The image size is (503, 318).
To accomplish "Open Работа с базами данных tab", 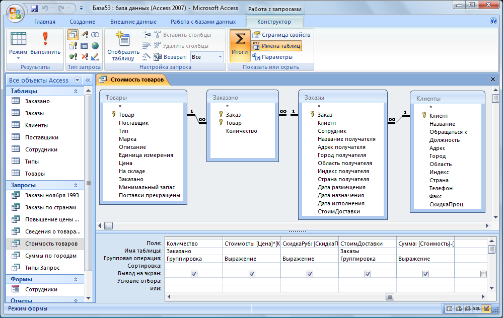I will coord(203,22).
